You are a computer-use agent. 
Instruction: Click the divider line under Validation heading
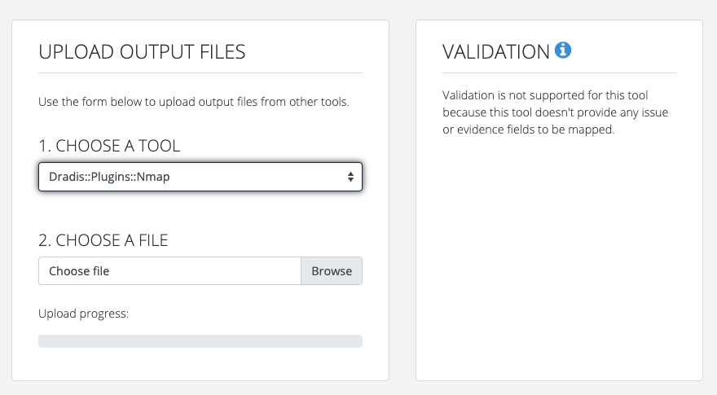point(559,72)
